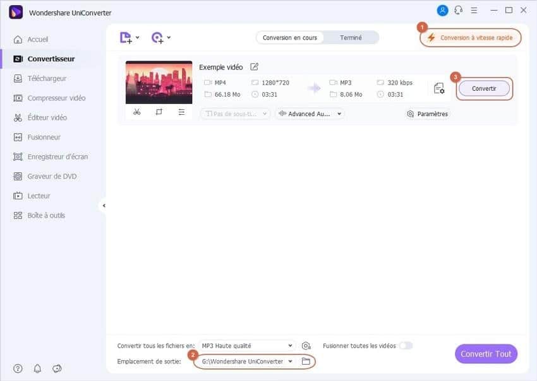This screenshot has height=381, width=537.
Task: Open the trim scissors tool
Action: [137, 112]
